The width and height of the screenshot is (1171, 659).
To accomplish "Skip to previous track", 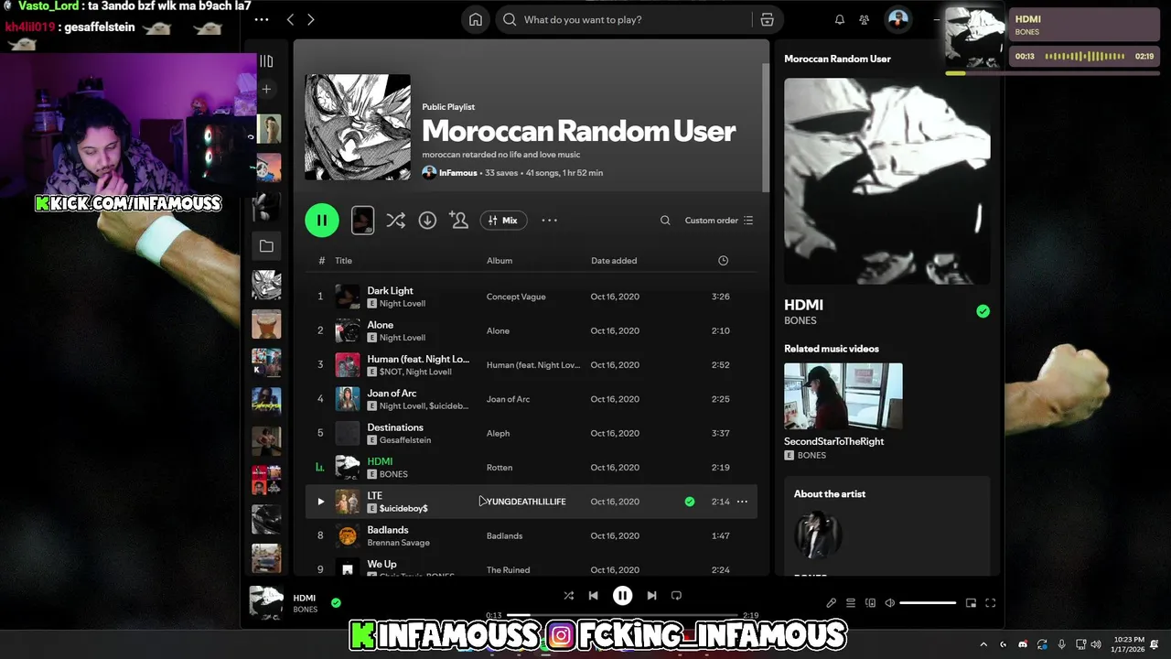I will pyautogui.click(x=593, y=596).
